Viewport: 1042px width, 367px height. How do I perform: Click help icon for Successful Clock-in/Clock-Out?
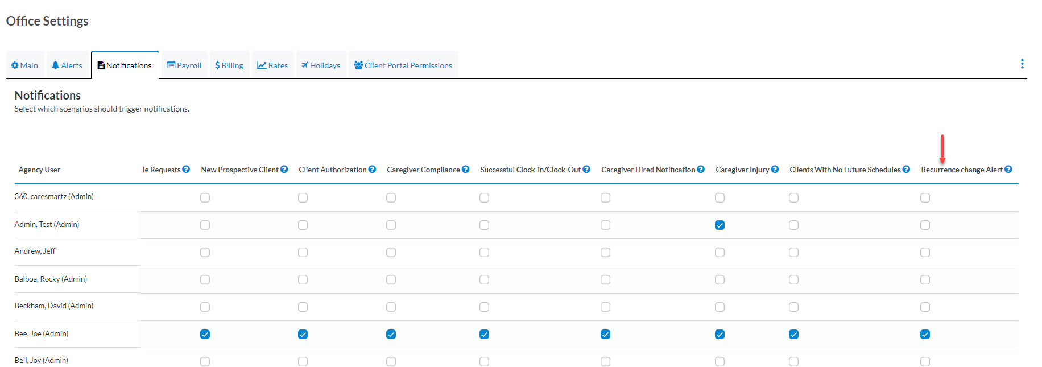(586, 170)
